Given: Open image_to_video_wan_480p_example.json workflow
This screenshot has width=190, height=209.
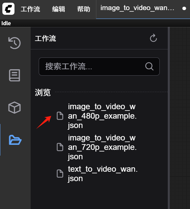Looking at the screenshot, I should 102,116.
